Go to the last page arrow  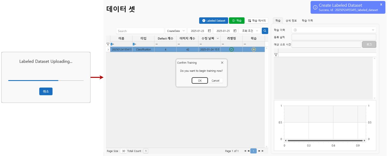[263, 151]
